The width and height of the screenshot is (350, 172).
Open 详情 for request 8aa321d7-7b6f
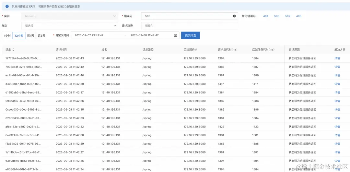337,135
